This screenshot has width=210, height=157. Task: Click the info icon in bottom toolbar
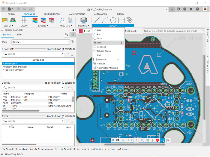pos(113,140)
